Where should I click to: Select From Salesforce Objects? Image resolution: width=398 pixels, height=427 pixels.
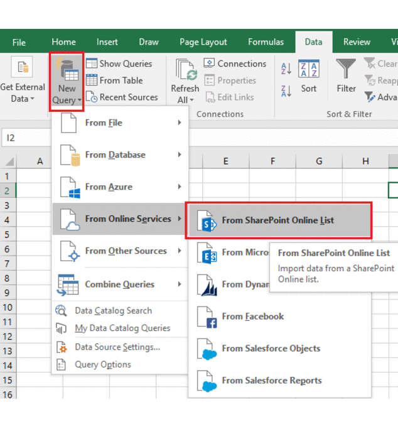point(279,349)
